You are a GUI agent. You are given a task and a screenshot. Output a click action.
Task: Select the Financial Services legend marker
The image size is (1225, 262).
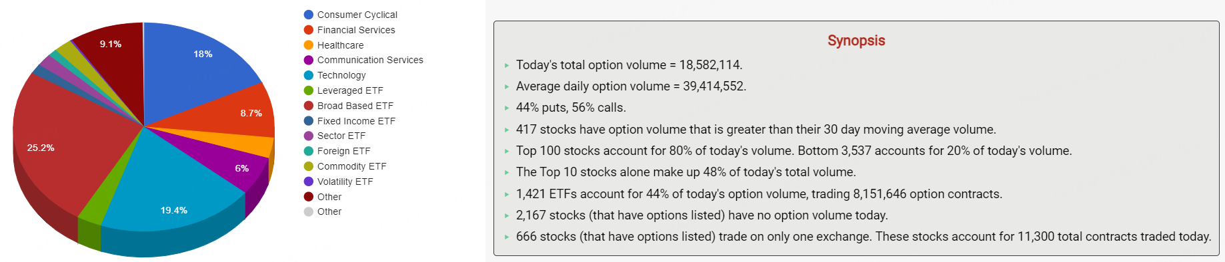(309, 30)
